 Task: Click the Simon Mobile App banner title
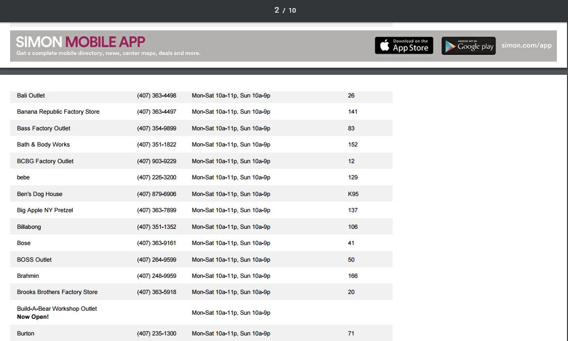tap(80, 41)
